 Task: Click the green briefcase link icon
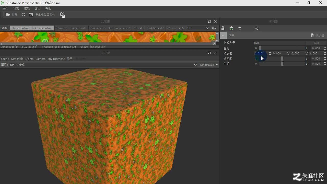(x=231, y=28)
